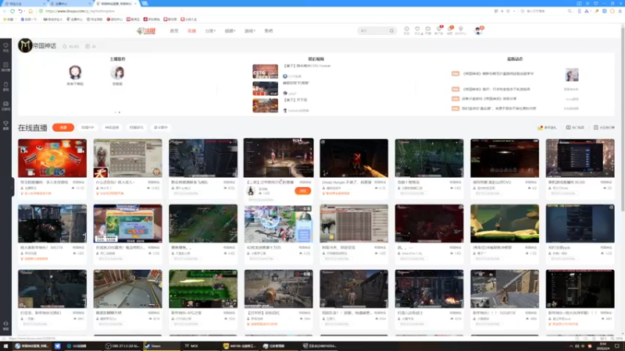This screenshot has height=351, width=625.
Task: Select the fourth filter pill in 在线直播
Action: pyautogui.click(x=136, y=127)
